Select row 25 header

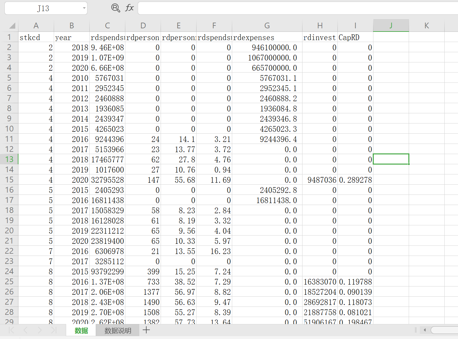pos(9,281)
